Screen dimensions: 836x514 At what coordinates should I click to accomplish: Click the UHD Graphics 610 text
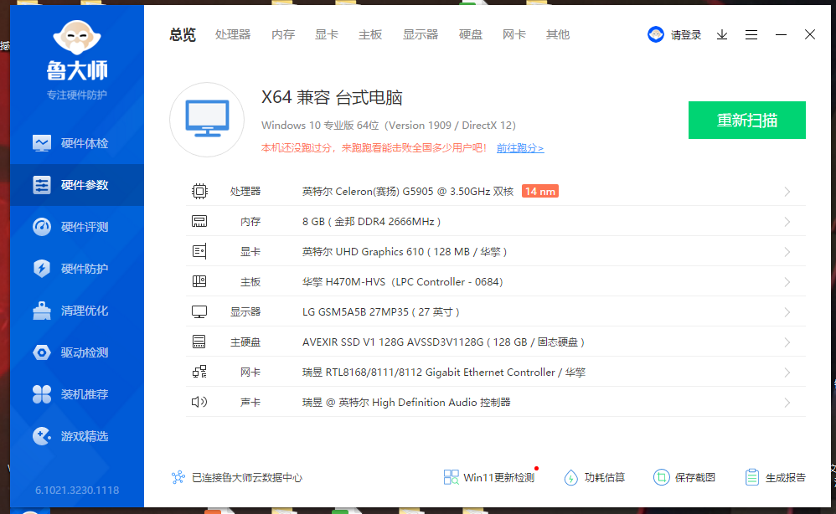(405, 251)
